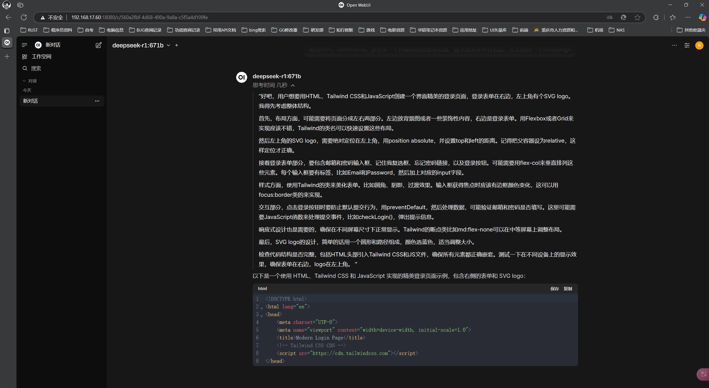
Task: Open the Search (搜索) in sidebar
Action: coord(32,68)
